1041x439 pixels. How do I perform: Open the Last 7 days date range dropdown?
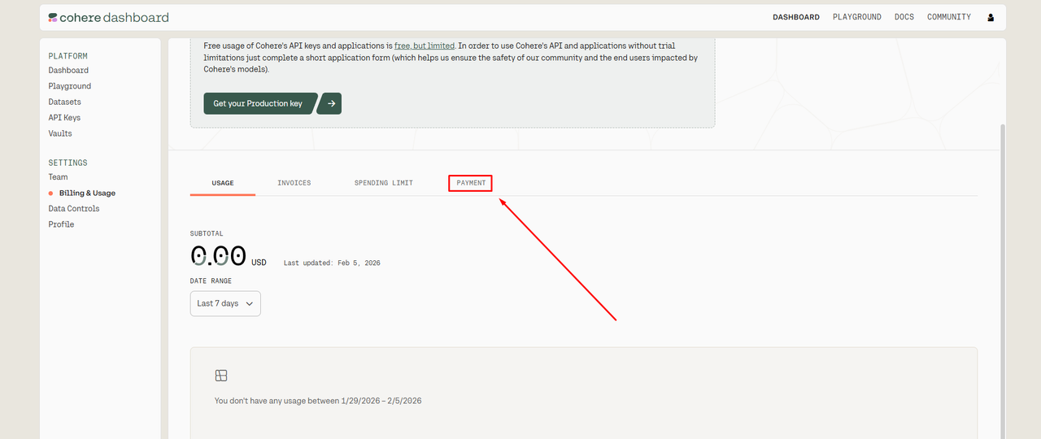click(225, 303)
